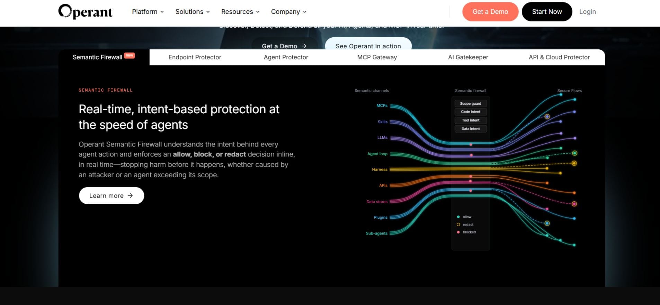
Task: Expand the Resources menu chevron
Action: pos(258,12)
